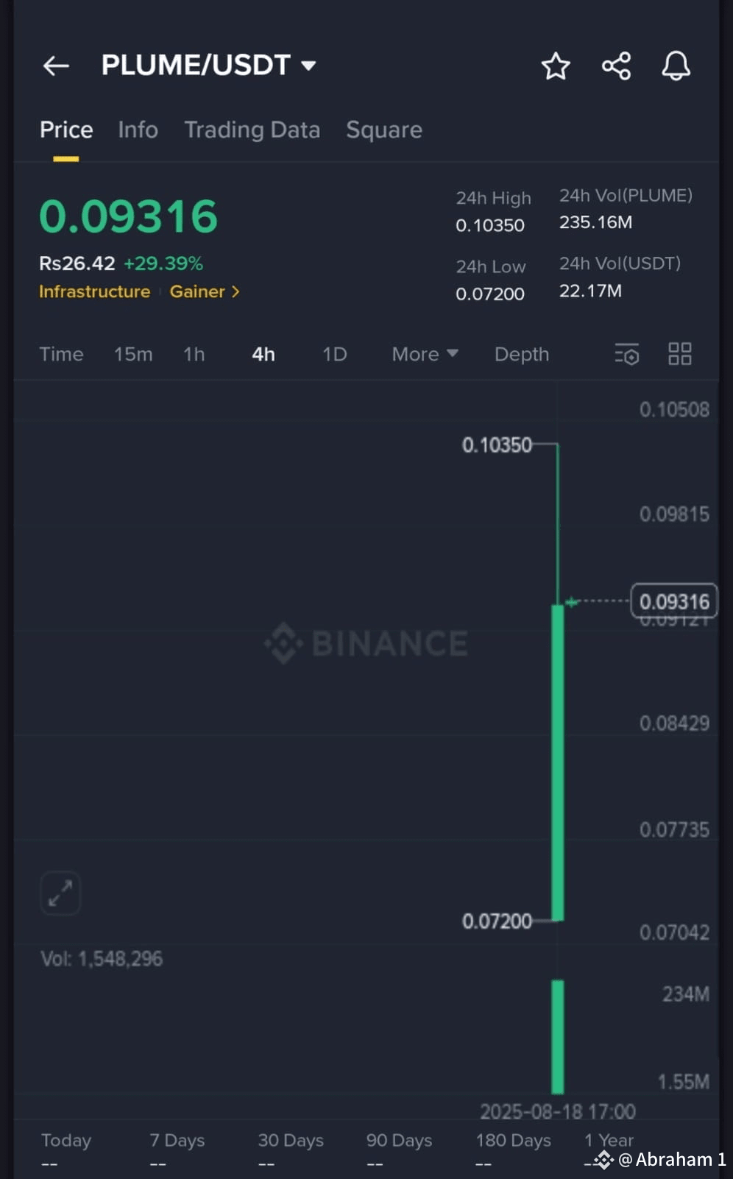
Task: Open the Square tab
Action: [x=384, y=130]
